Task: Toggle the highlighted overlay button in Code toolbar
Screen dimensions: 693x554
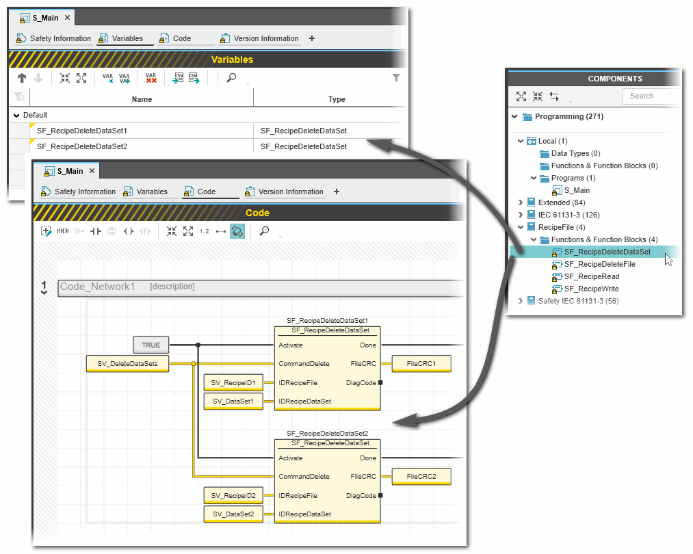Action: [237, 231]
